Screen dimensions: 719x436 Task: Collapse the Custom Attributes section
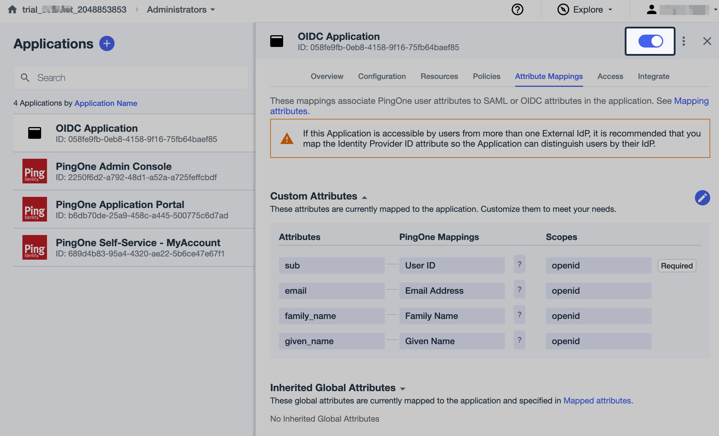[364, 197]
